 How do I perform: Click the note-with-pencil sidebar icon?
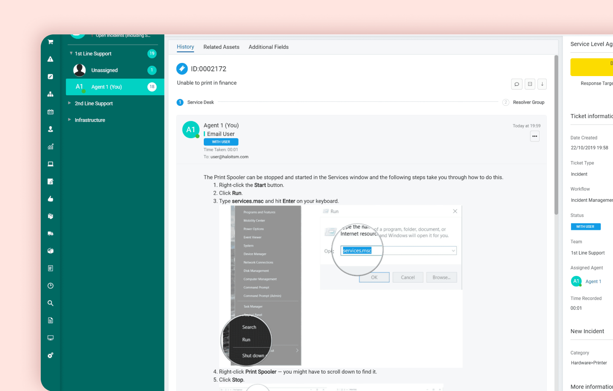tap(51, 181)
